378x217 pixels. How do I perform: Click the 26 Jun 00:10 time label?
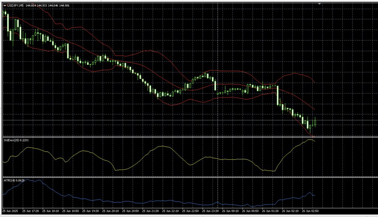(x=230, y=211)
